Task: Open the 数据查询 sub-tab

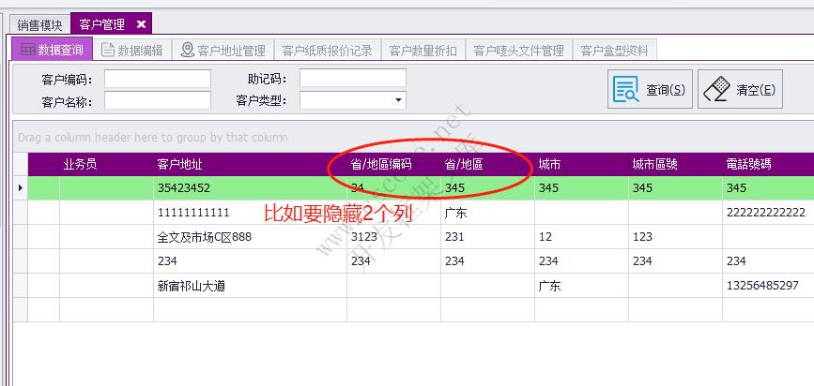Action: point(52,51)
